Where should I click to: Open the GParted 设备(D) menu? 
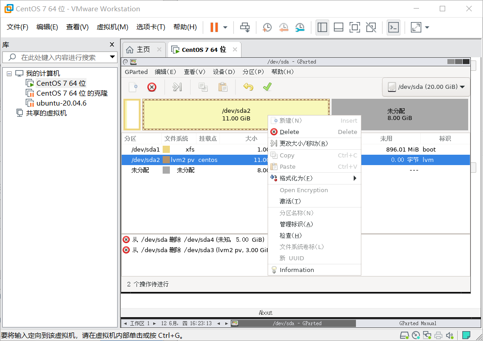pos(224,72)
